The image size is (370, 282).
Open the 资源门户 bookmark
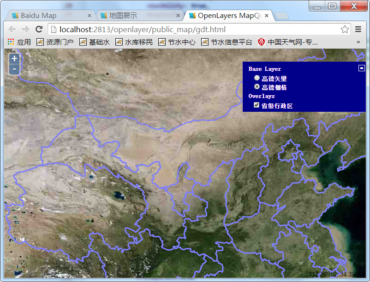[x=55, y=42]
